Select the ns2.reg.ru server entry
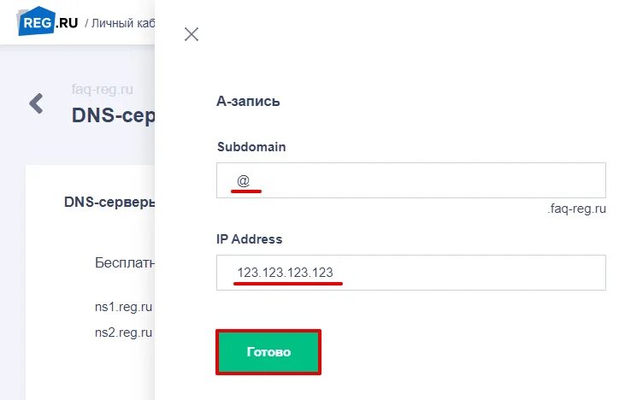The width and height of the screenshot is (631, 400). tap(123, 331)
